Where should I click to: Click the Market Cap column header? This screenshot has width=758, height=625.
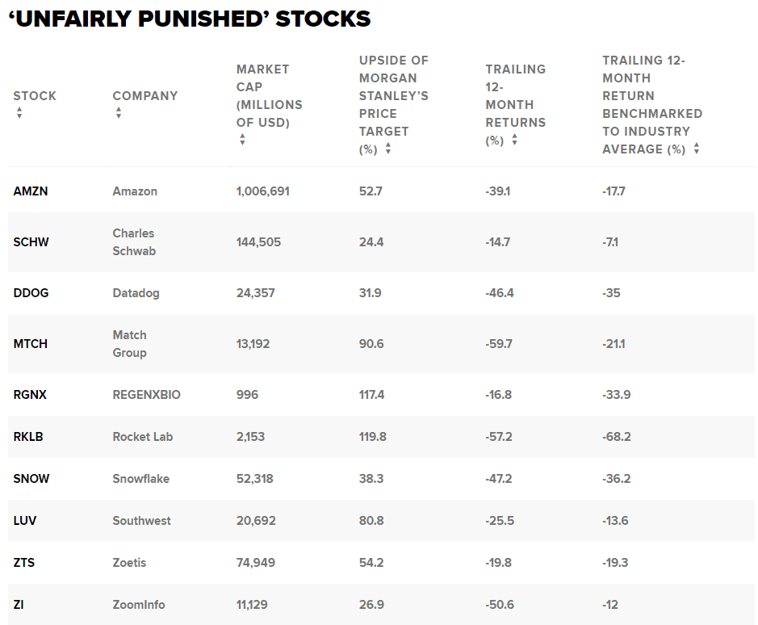269,96
